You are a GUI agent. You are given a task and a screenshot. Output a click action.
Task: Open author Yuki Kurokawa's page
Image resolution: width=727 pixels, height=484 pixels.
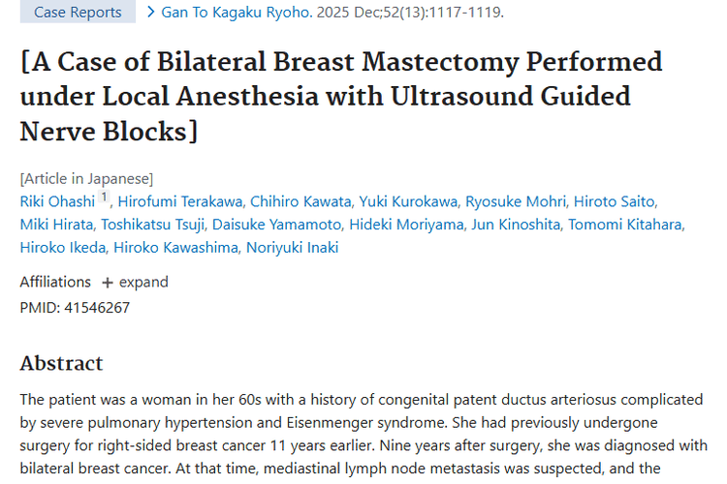point(407,201)
